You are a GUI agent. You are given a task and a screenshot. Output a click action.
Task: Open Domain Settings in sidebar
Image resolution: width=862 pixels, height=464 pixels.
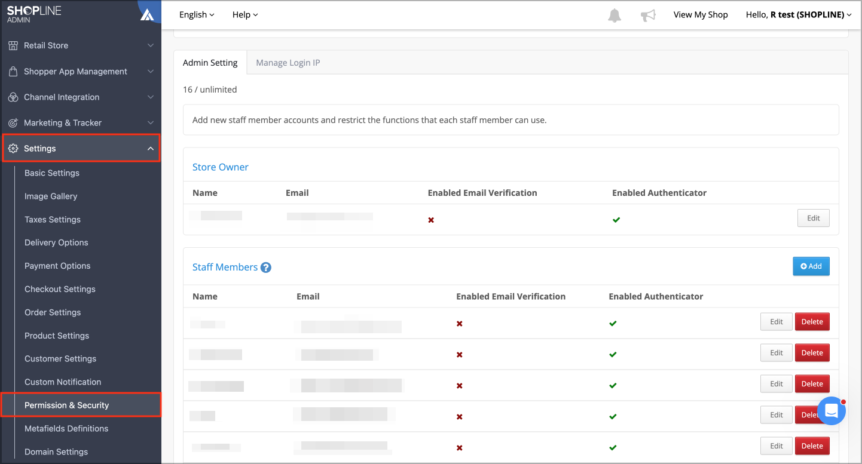tap(56, 452)
